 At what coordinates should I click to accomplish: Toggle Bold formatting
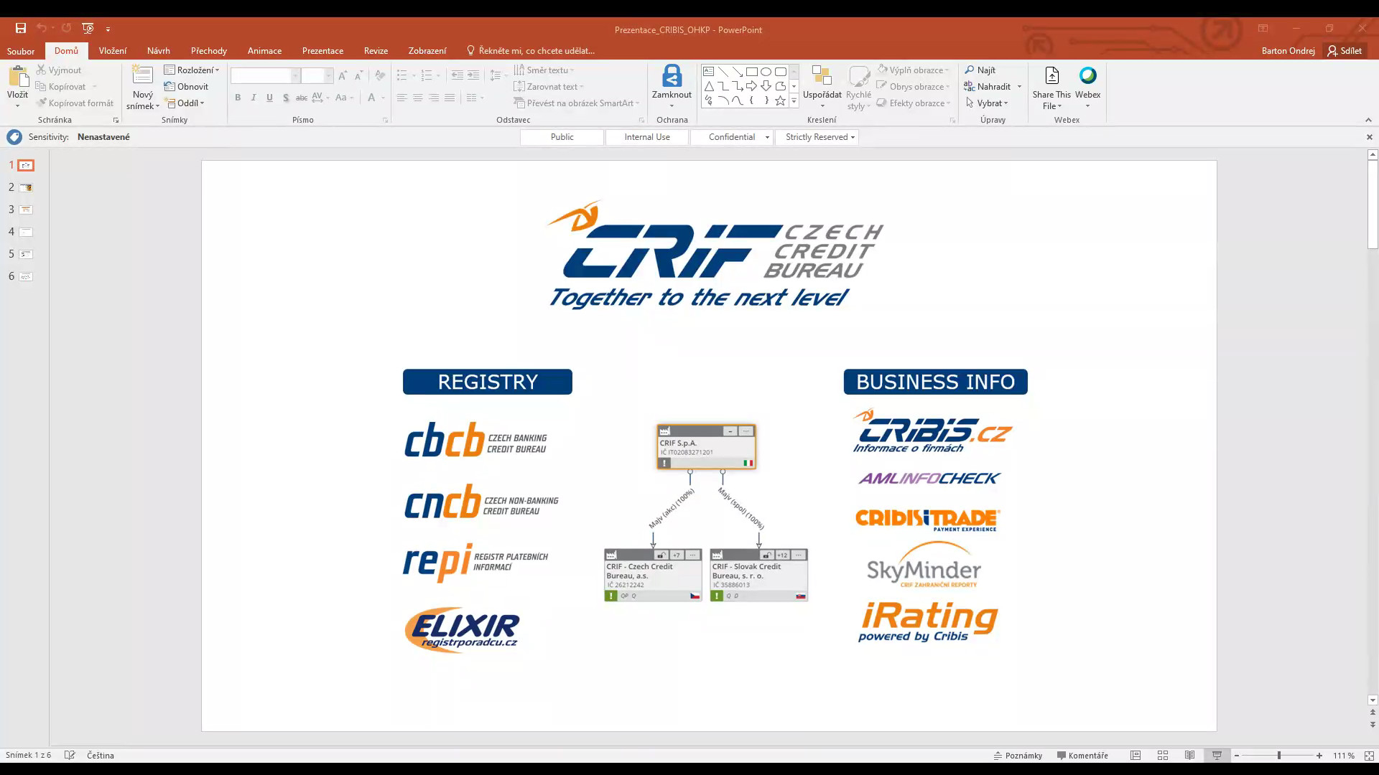[x=238, y=98]
